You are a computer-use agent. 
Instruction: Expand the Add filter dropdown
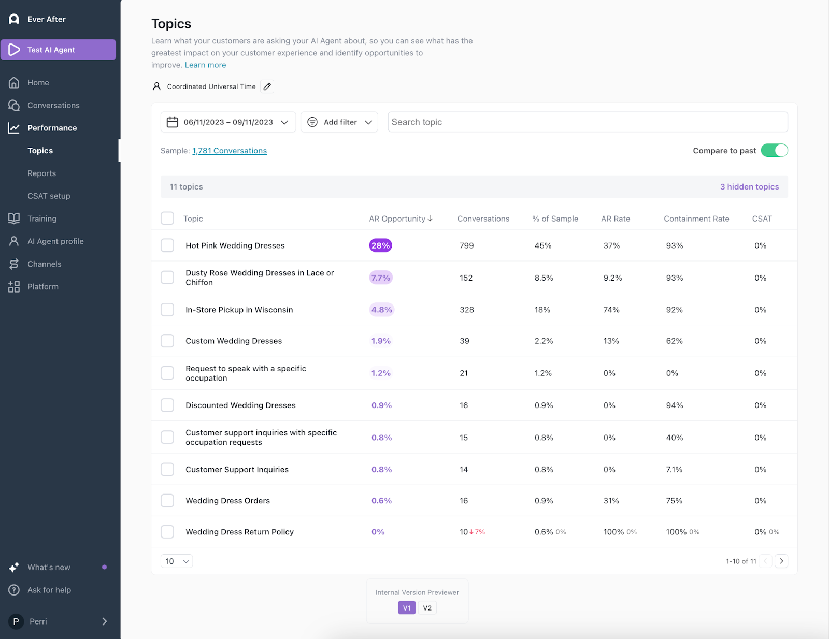pos(339,122)
